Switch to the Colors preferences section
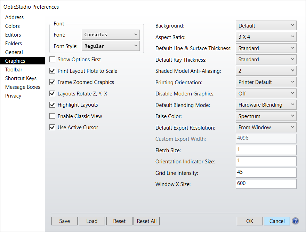The height and width of the screenshot is (232, 306). (x=13, y=26)
